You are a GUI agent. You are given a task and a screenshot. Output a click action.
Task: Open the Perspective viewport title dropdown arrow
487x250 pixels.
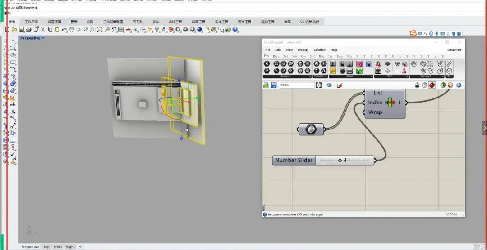43,38
